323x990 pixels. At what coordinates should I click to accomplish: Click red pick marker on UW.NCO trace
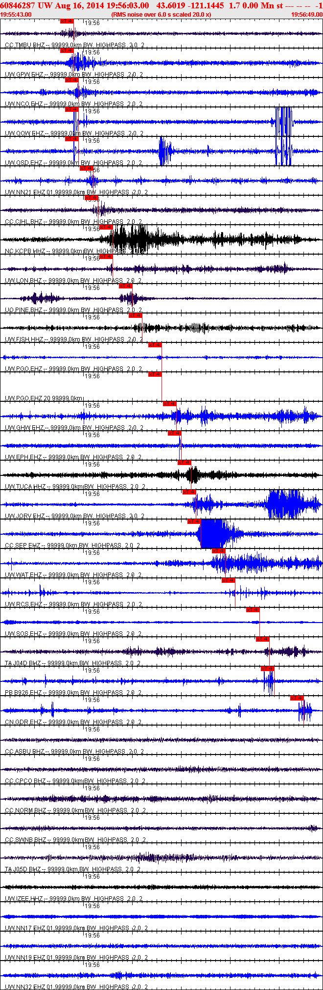71,80
